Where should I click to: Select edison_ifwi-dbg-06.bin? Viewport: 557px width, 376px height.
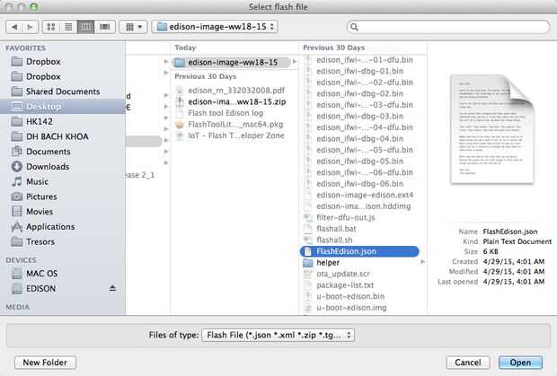point(362,184)
